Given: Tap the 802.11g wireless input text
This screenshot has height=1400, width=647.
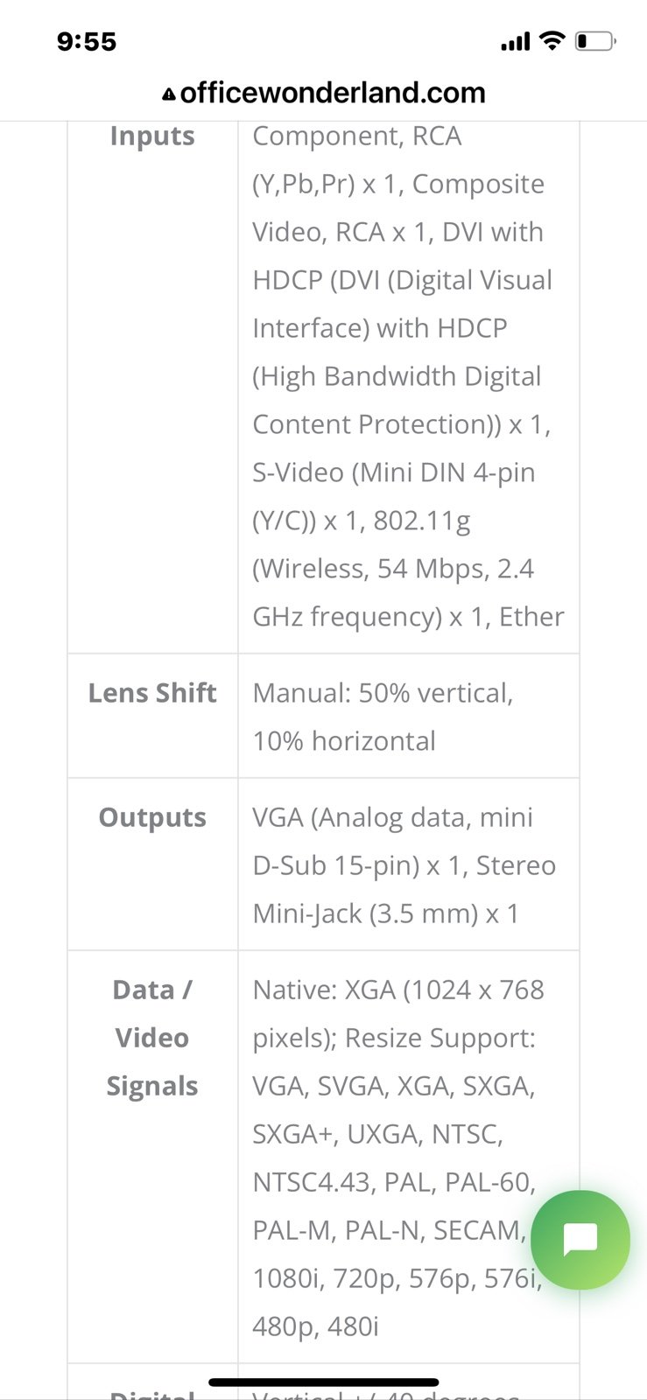Looking at the screenshot, I should (422, 521).
